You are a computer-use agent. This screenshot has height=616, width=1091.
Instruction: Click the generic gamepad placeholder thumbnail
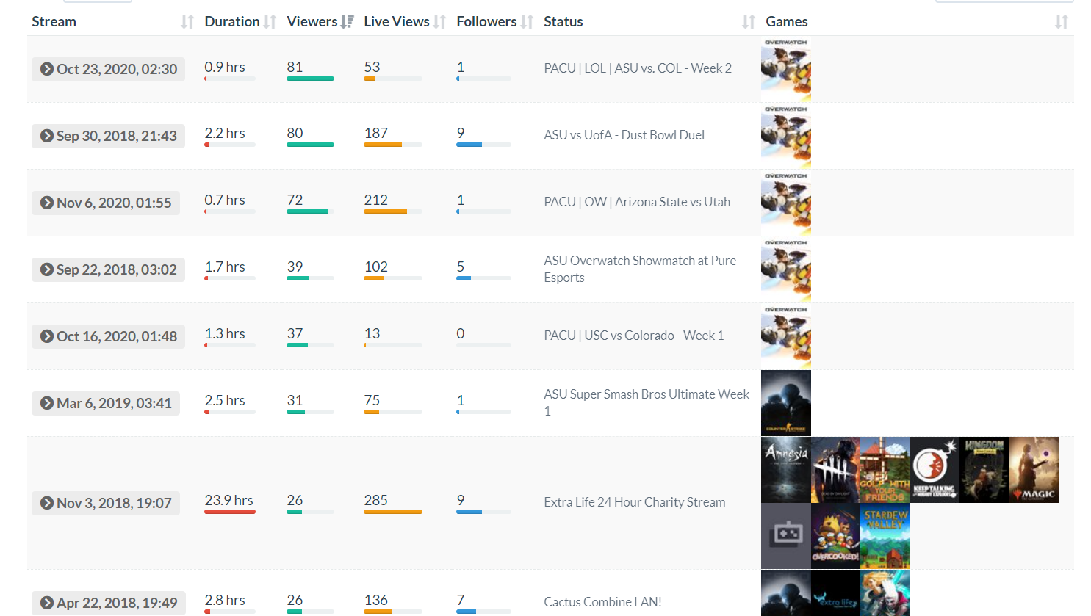pyautogui.click(x=786, y=536)
